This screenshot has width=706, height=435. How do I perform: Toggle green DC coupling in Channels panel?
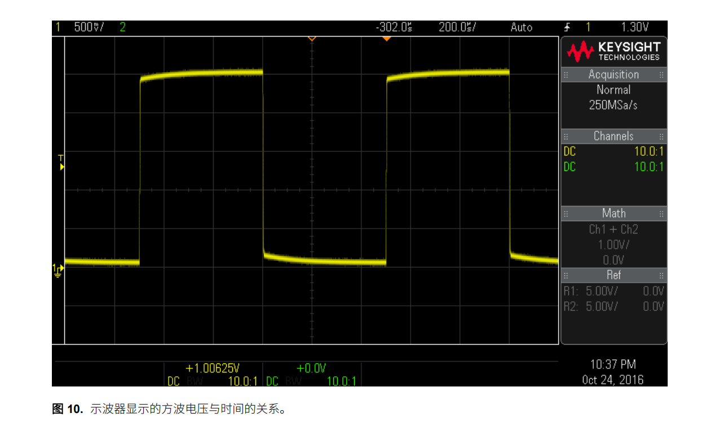[x=570, y=166]
